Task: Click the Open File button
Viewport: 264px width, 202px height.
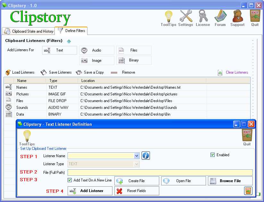Action: tap(184, 181)
